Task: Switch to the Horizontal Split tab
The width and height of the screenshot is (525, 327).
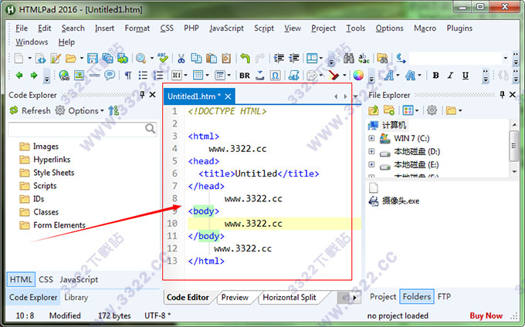Action: point(290,297)
